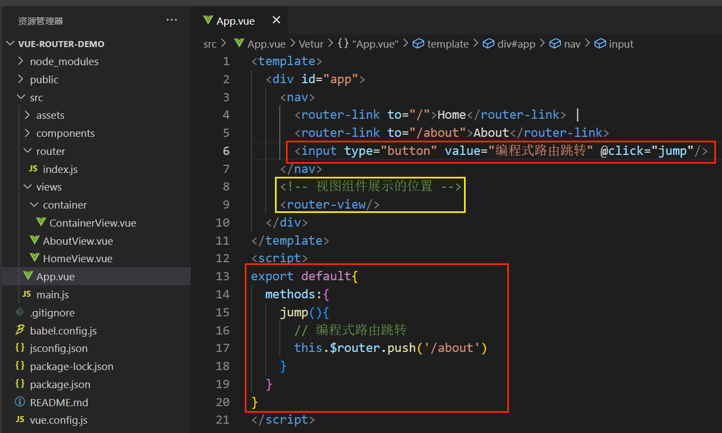This screenshot has width=722, height=433.
Task: Collapse the src folder
Action: coord(21,97)
